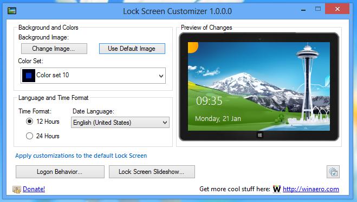Click the donate coins icon
The height and width of the screenshot is (202, 357).
click(17, 189)
